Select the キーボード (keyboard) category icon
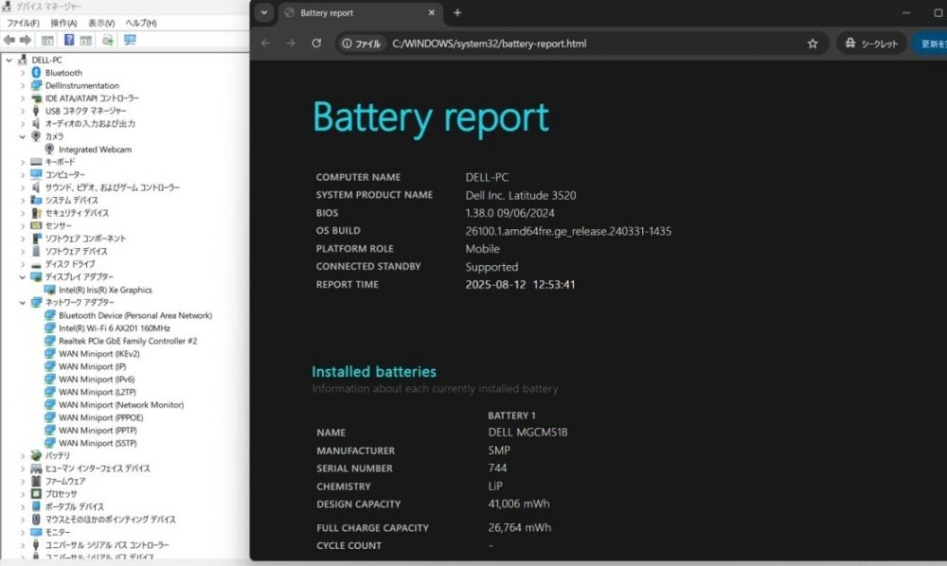The height and width of the screenshot is (566, 947). tap(36, 162)
